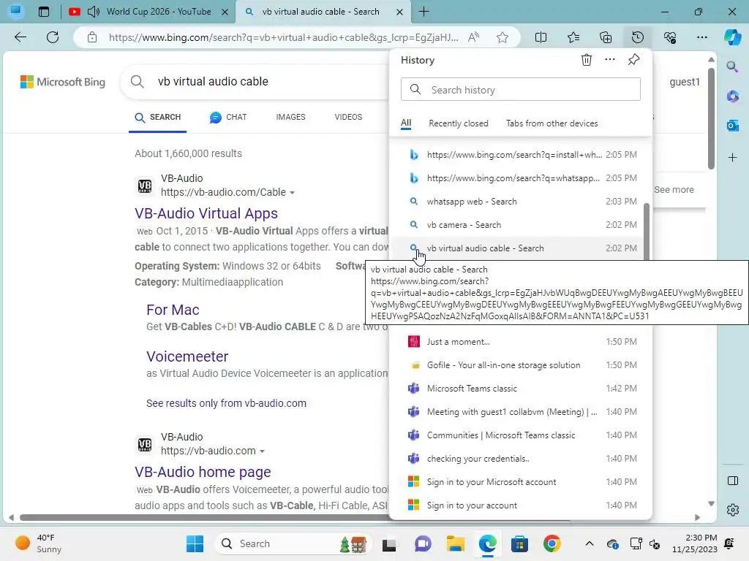The height and width of the screenshot is (561, 749).
Task: Open File Explorer from taskbar
Action: [455, 543]
